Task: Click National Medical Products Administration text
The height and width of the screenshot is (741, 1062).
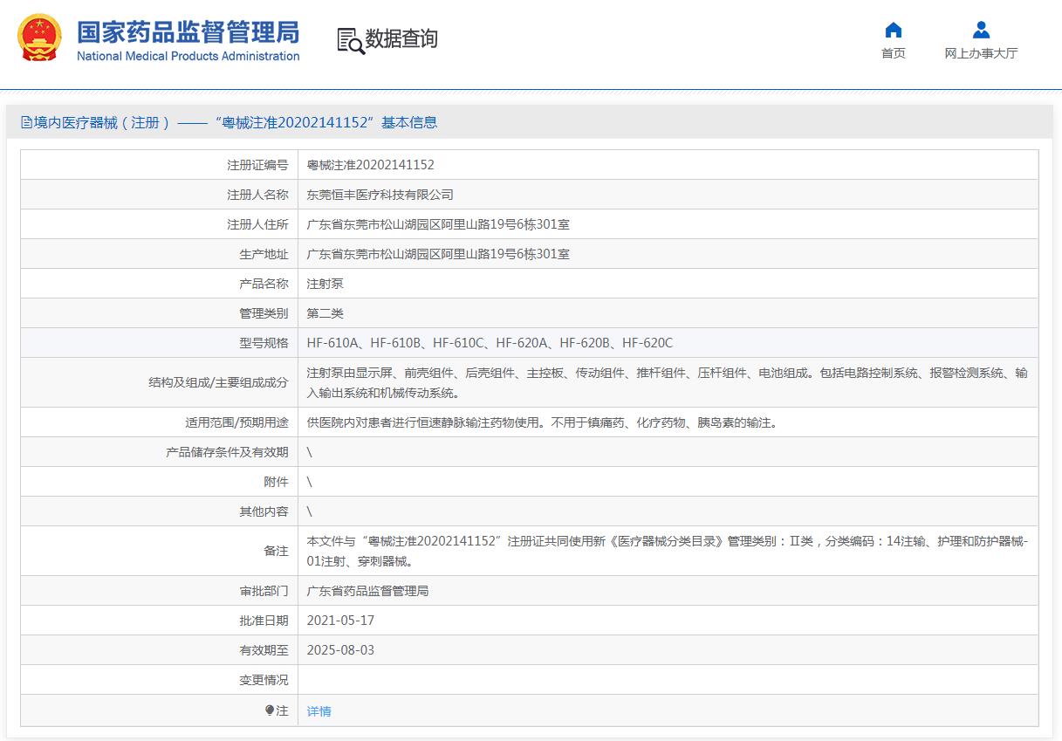Action: click(x=188, y=56)
